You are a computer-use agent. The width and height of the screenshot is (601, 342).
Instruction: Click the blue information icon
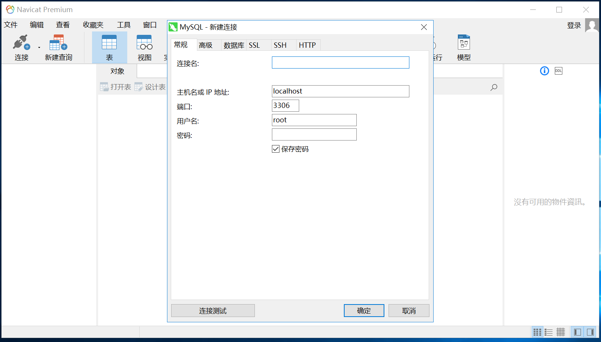(x=544, y=71)
